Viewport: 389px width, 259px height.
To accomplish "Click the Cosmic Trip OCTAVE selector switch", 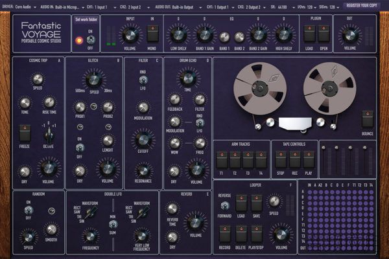I will click(49, 135).
